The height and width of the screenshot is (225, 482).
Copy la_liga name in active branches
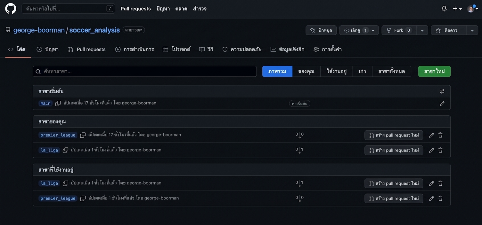click(x=65, y=183)
